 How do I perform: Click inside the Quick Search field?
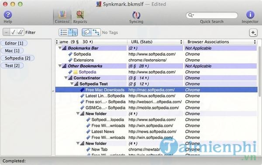[212, 15]
